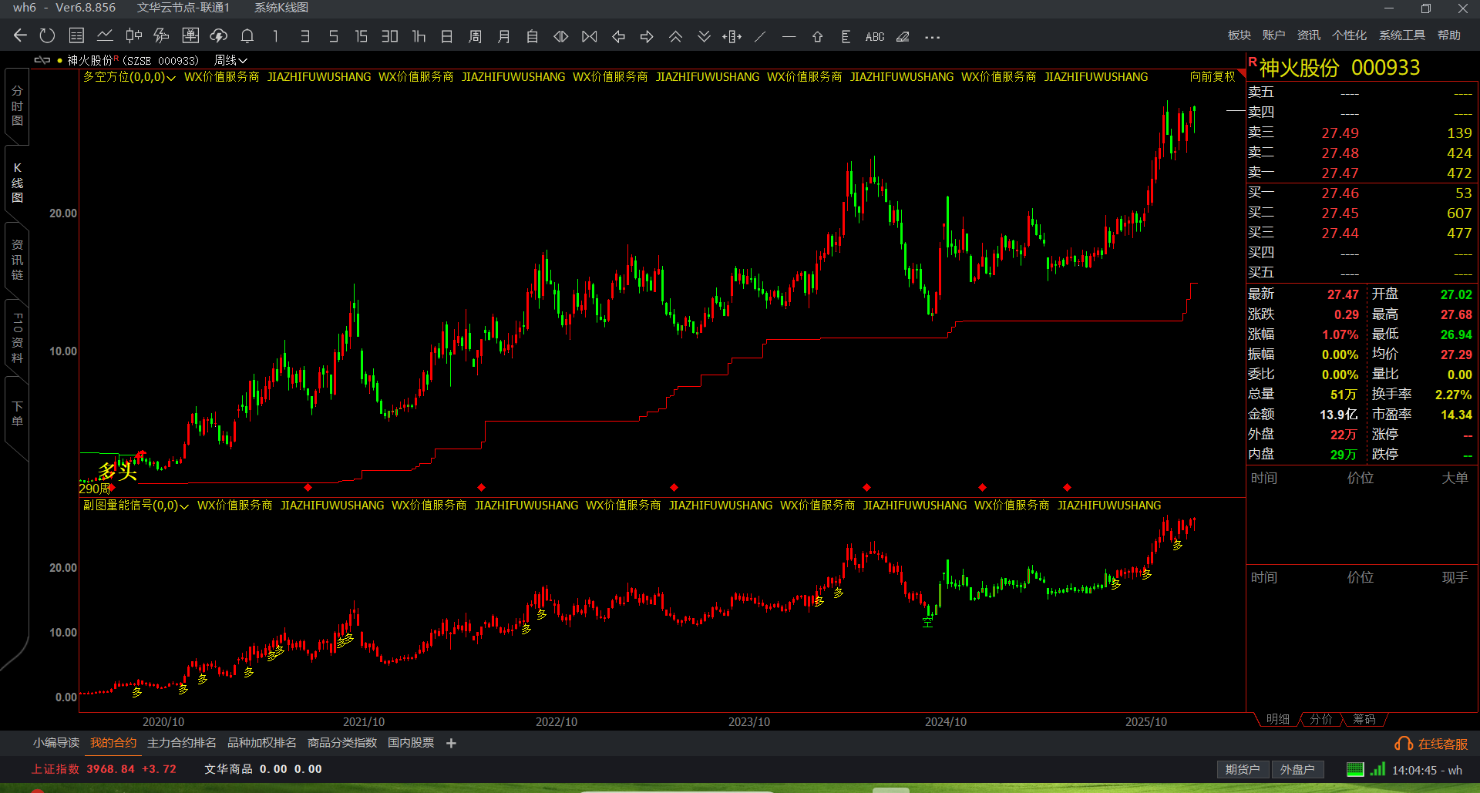Click the cloud lightning icon

pyautogui.click(x=219, y=36)
